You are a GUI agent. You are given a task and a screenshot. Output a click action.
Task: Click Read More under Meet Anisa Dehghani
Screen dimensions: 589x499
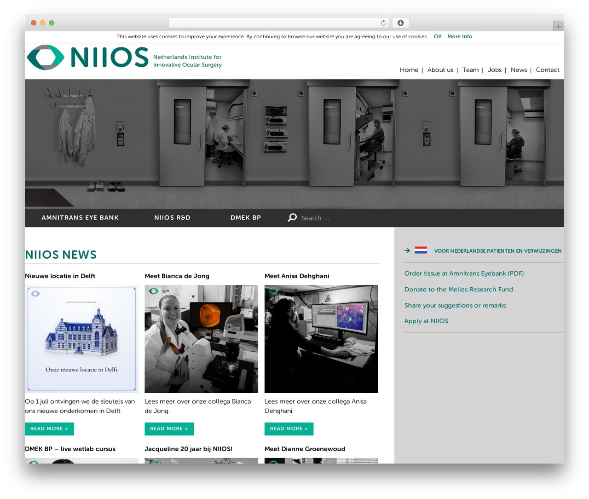point(289,429)
